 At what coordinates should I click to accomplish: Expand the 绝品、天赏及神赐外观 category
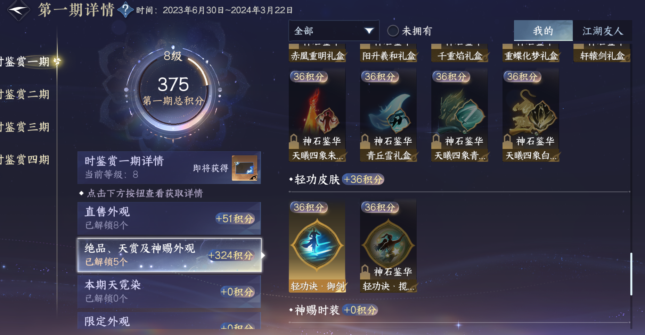[169, 255]
